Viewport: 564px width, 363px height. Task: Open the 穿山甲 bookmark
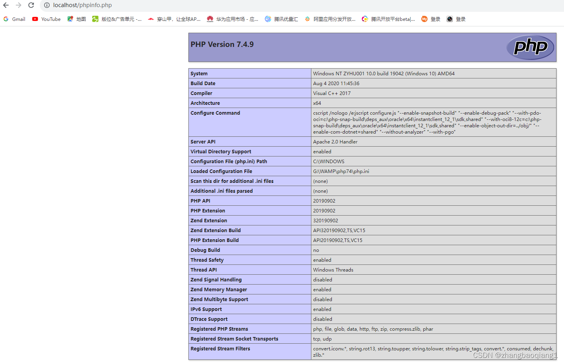pos(174,19)
